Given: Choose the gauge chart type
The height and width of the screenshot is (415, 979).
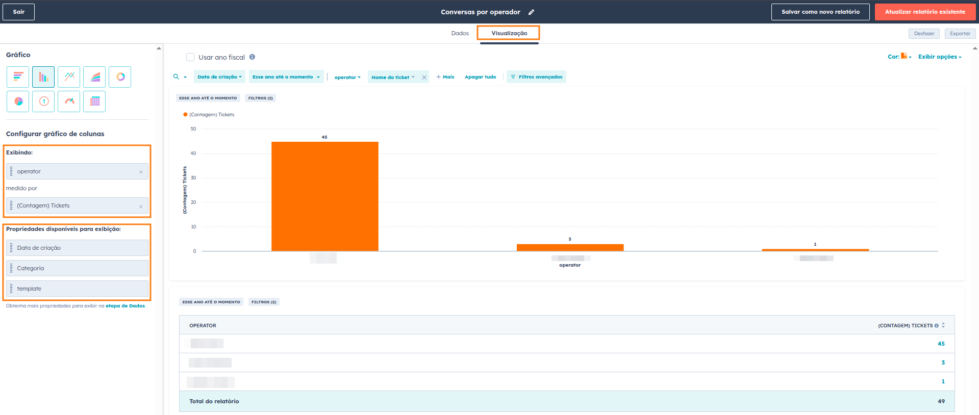Looking at the screenshot, I should [x=69, y=101].
